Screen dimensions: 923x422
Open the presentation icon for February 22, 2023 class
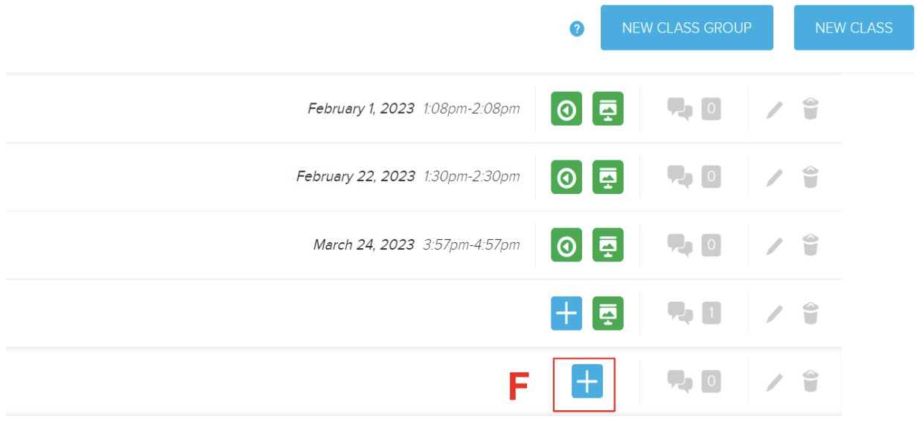pos(608,177)
